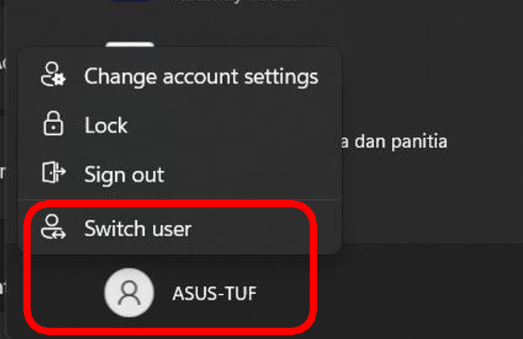Image resolution: width=523 pixels, height=339 pixels.
Task: Click the ASUS-TUF profile avatar circle
Action: (x=129, y=293)
